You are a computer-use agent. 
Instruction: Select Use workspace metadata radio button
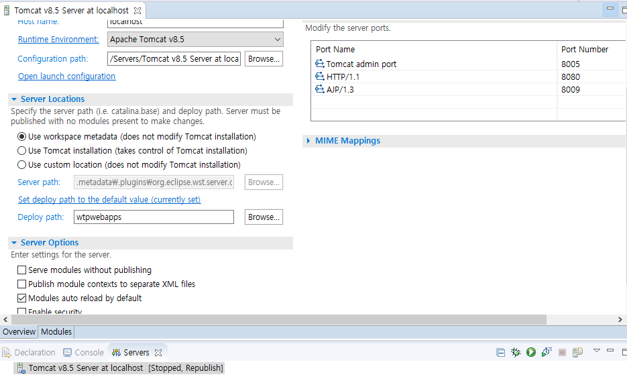click(x=22, y=137)
